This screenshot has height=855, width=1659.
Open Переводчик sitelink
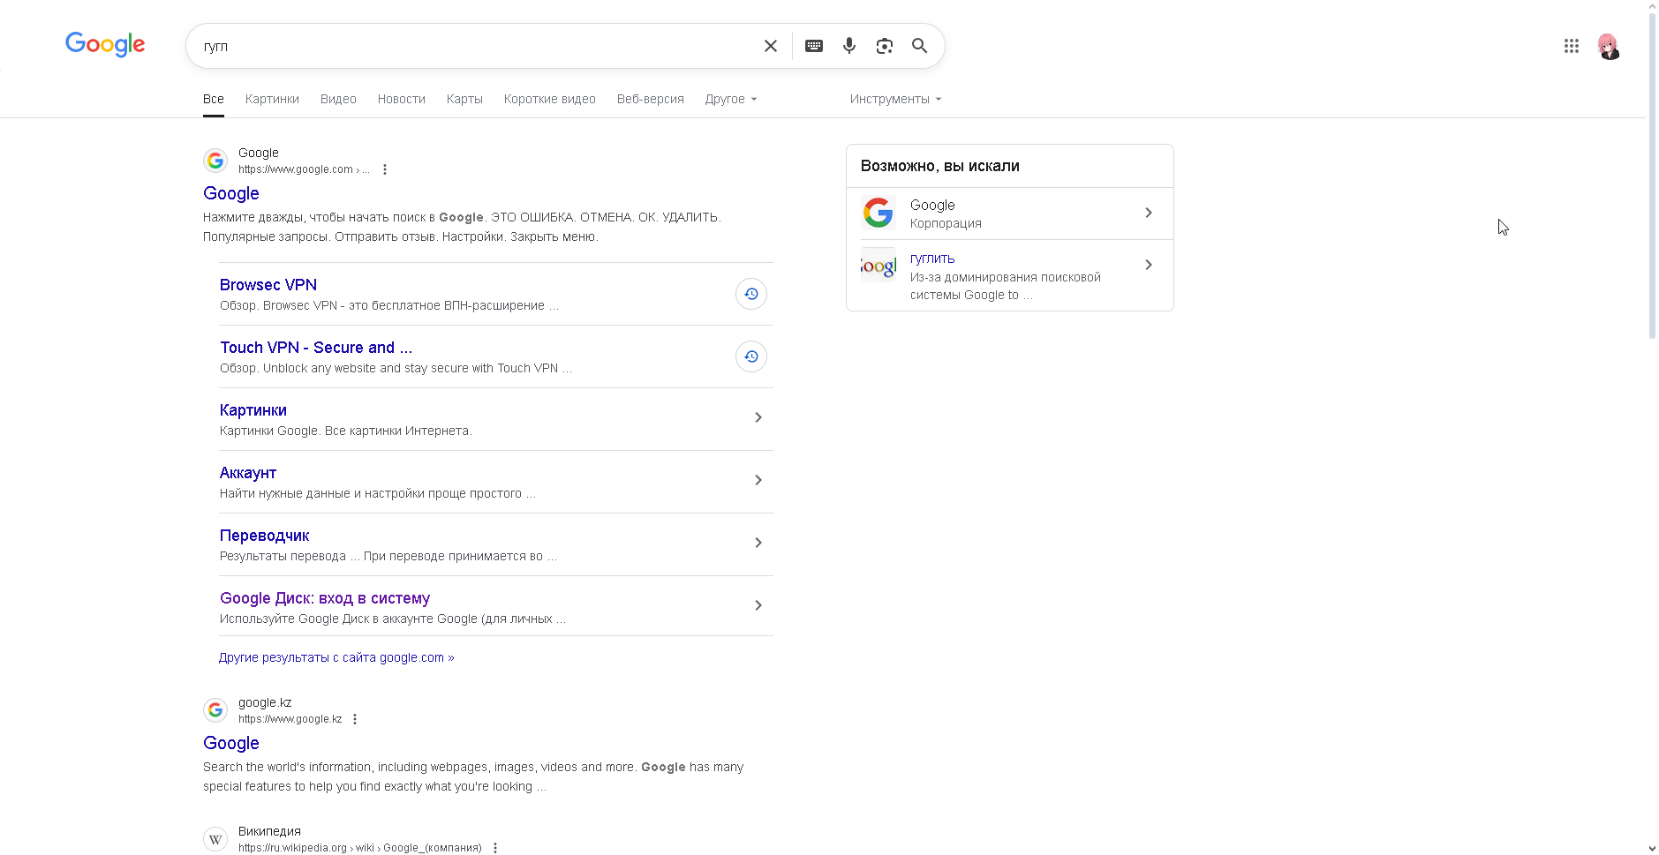[265, 536]
